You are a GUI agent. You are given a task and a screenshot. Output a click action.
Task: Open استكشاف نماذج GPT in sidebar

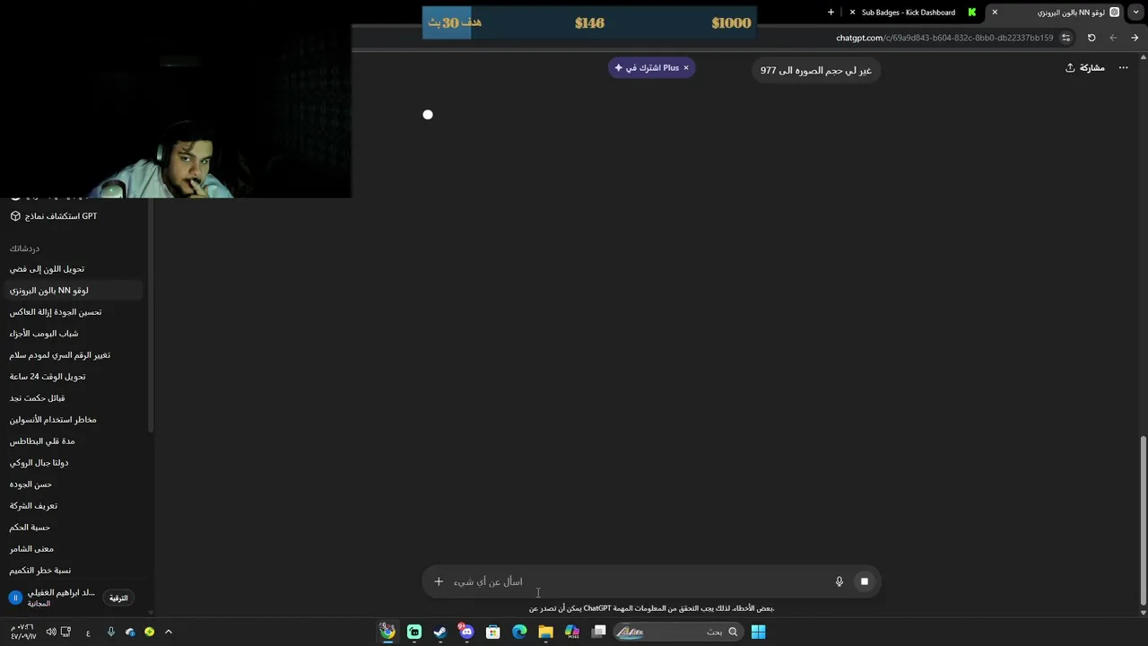(54, 216)
